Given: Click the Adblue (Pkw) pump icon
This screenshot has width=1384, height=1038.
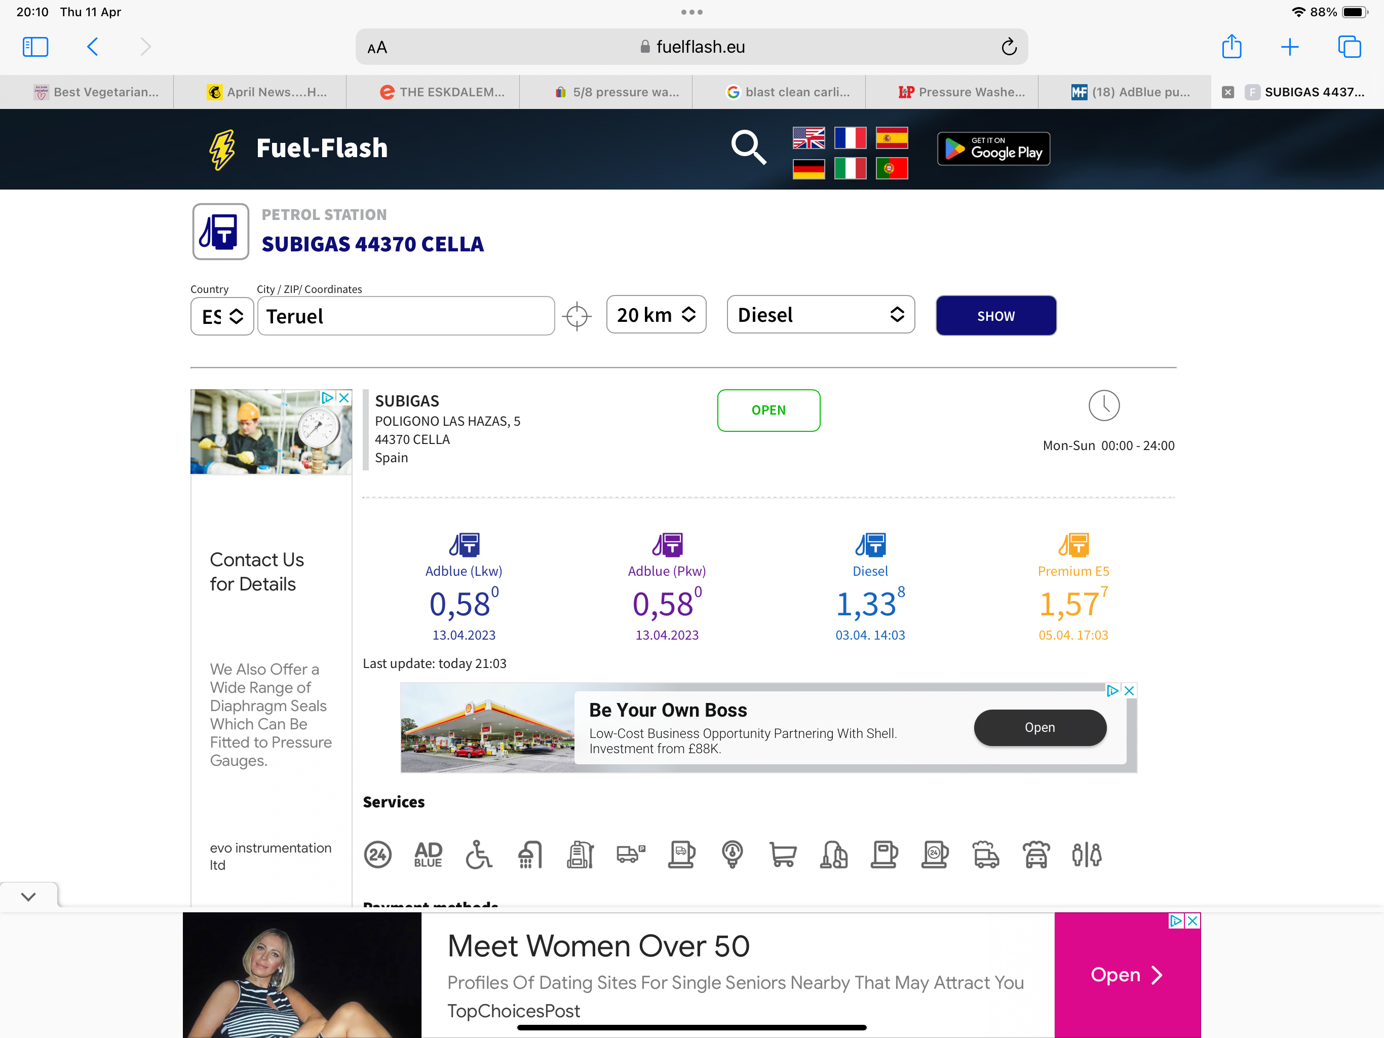Looking at the screenshot, I should click(x=667, y=545).
